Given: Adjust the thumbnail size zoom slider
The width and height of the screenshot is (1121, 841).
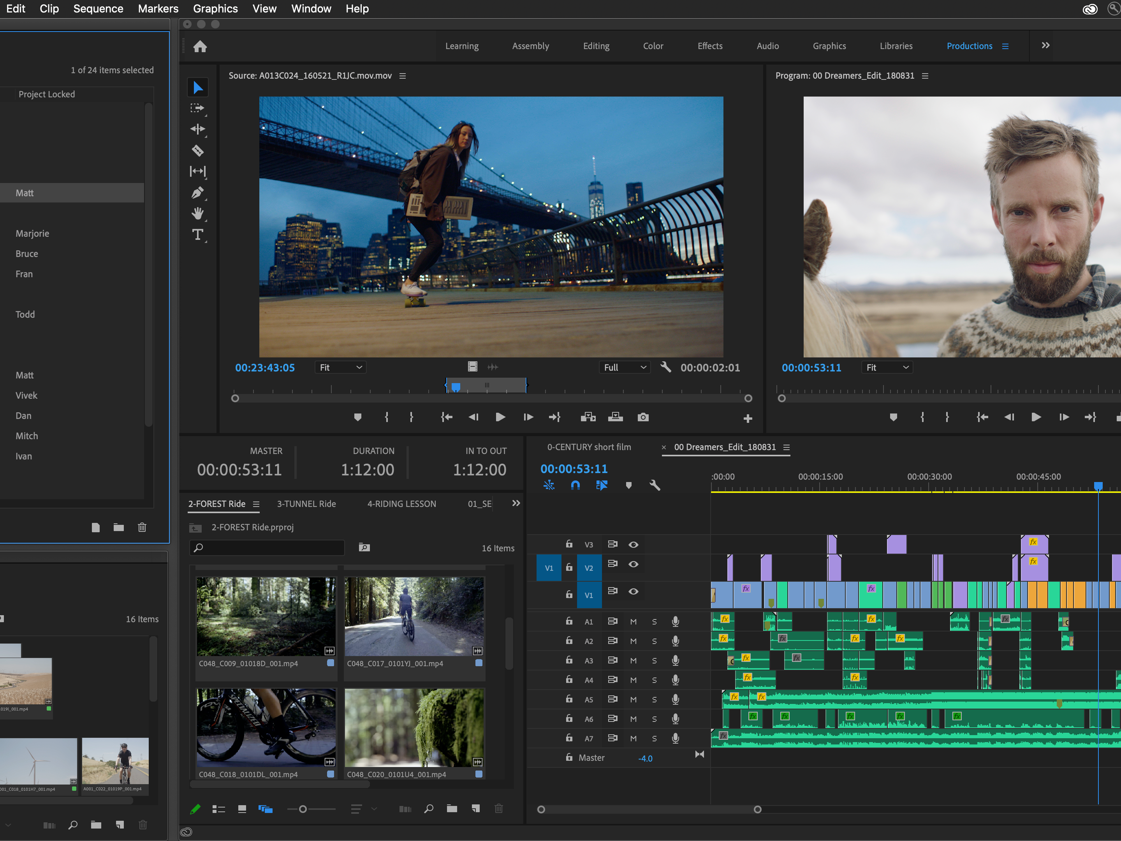Looking at the screenshot, I should [303, 809].
